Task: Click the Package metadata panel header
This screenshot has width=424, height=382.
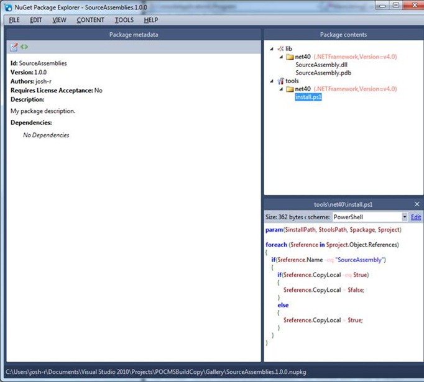Action: [134, 35]
